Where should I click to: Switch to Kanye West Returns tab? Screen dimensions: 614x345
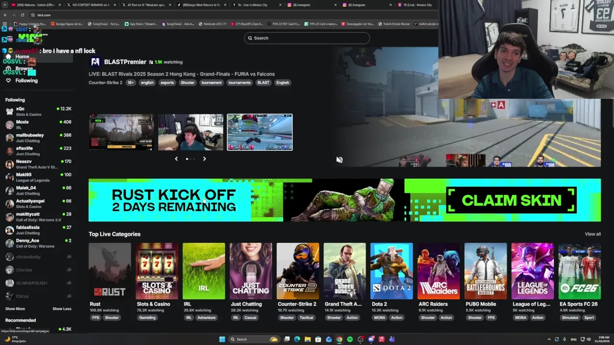(x=201, y=5)
